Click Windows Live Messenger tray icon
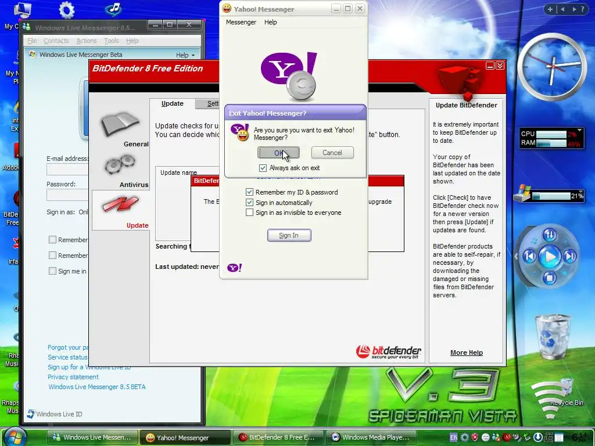 496,437
